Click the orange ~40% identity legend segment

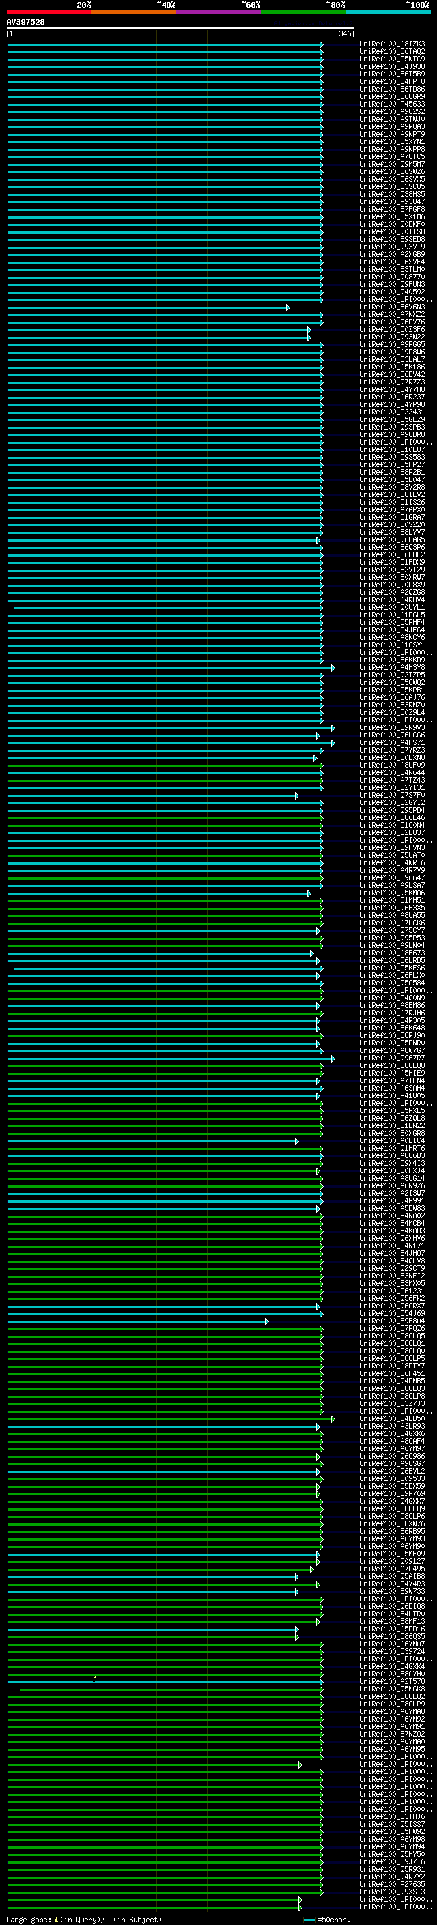[134, 12]
